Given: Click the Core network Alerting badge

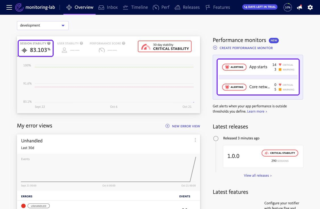Looking at the screenshot, I should (234, 87).
